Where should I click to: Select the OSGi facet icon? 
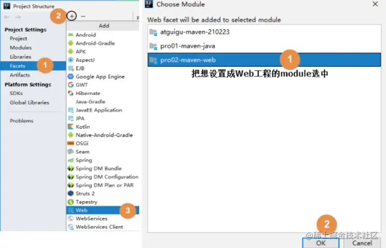pyautogui.click(x=71, y=143)
